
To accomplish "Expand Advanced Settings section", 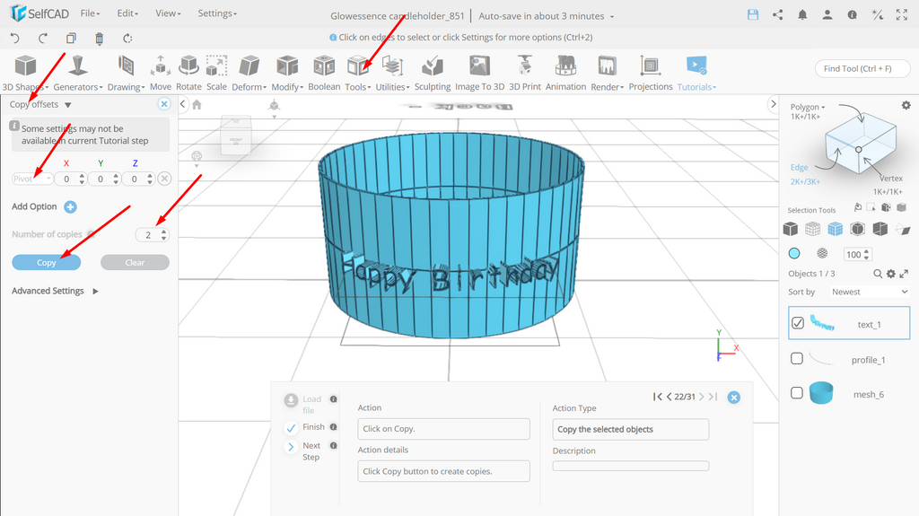I will (55, 291).
